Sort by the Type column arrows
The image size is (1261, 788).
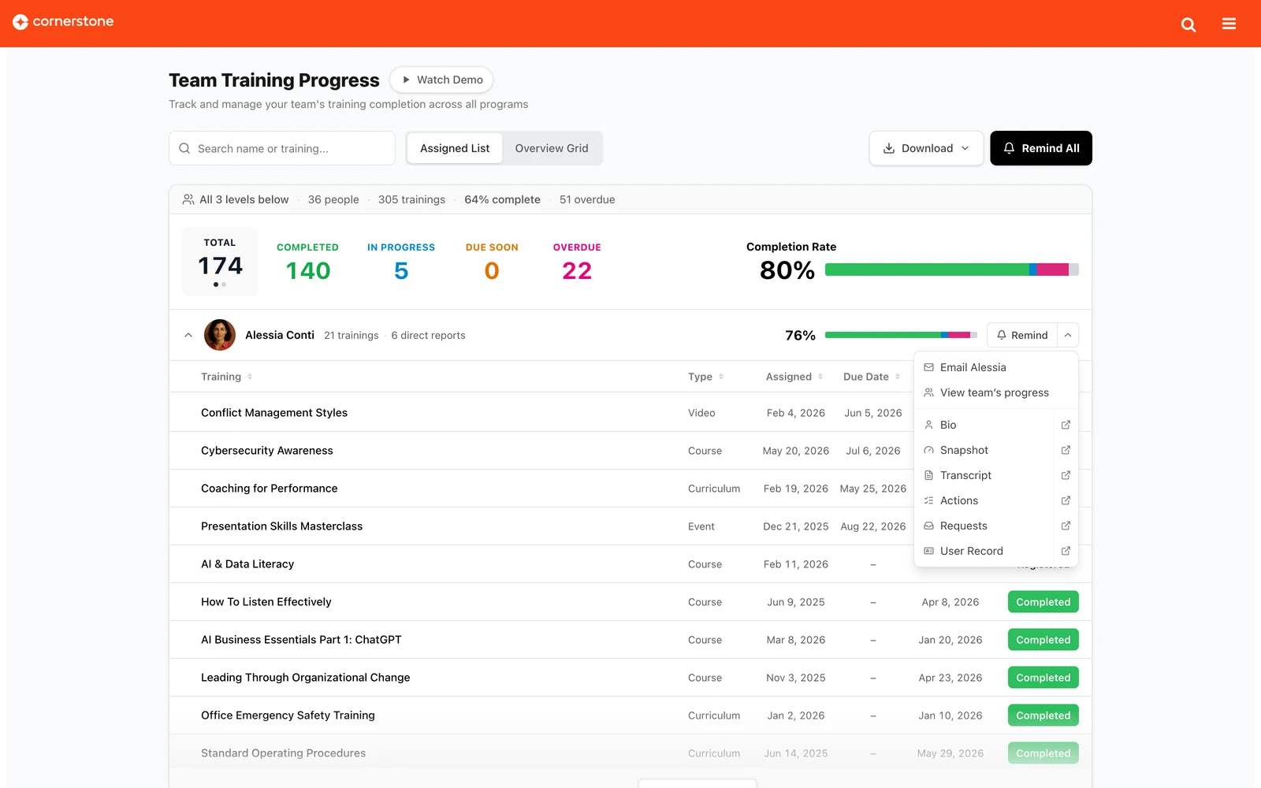pos(721,377)
